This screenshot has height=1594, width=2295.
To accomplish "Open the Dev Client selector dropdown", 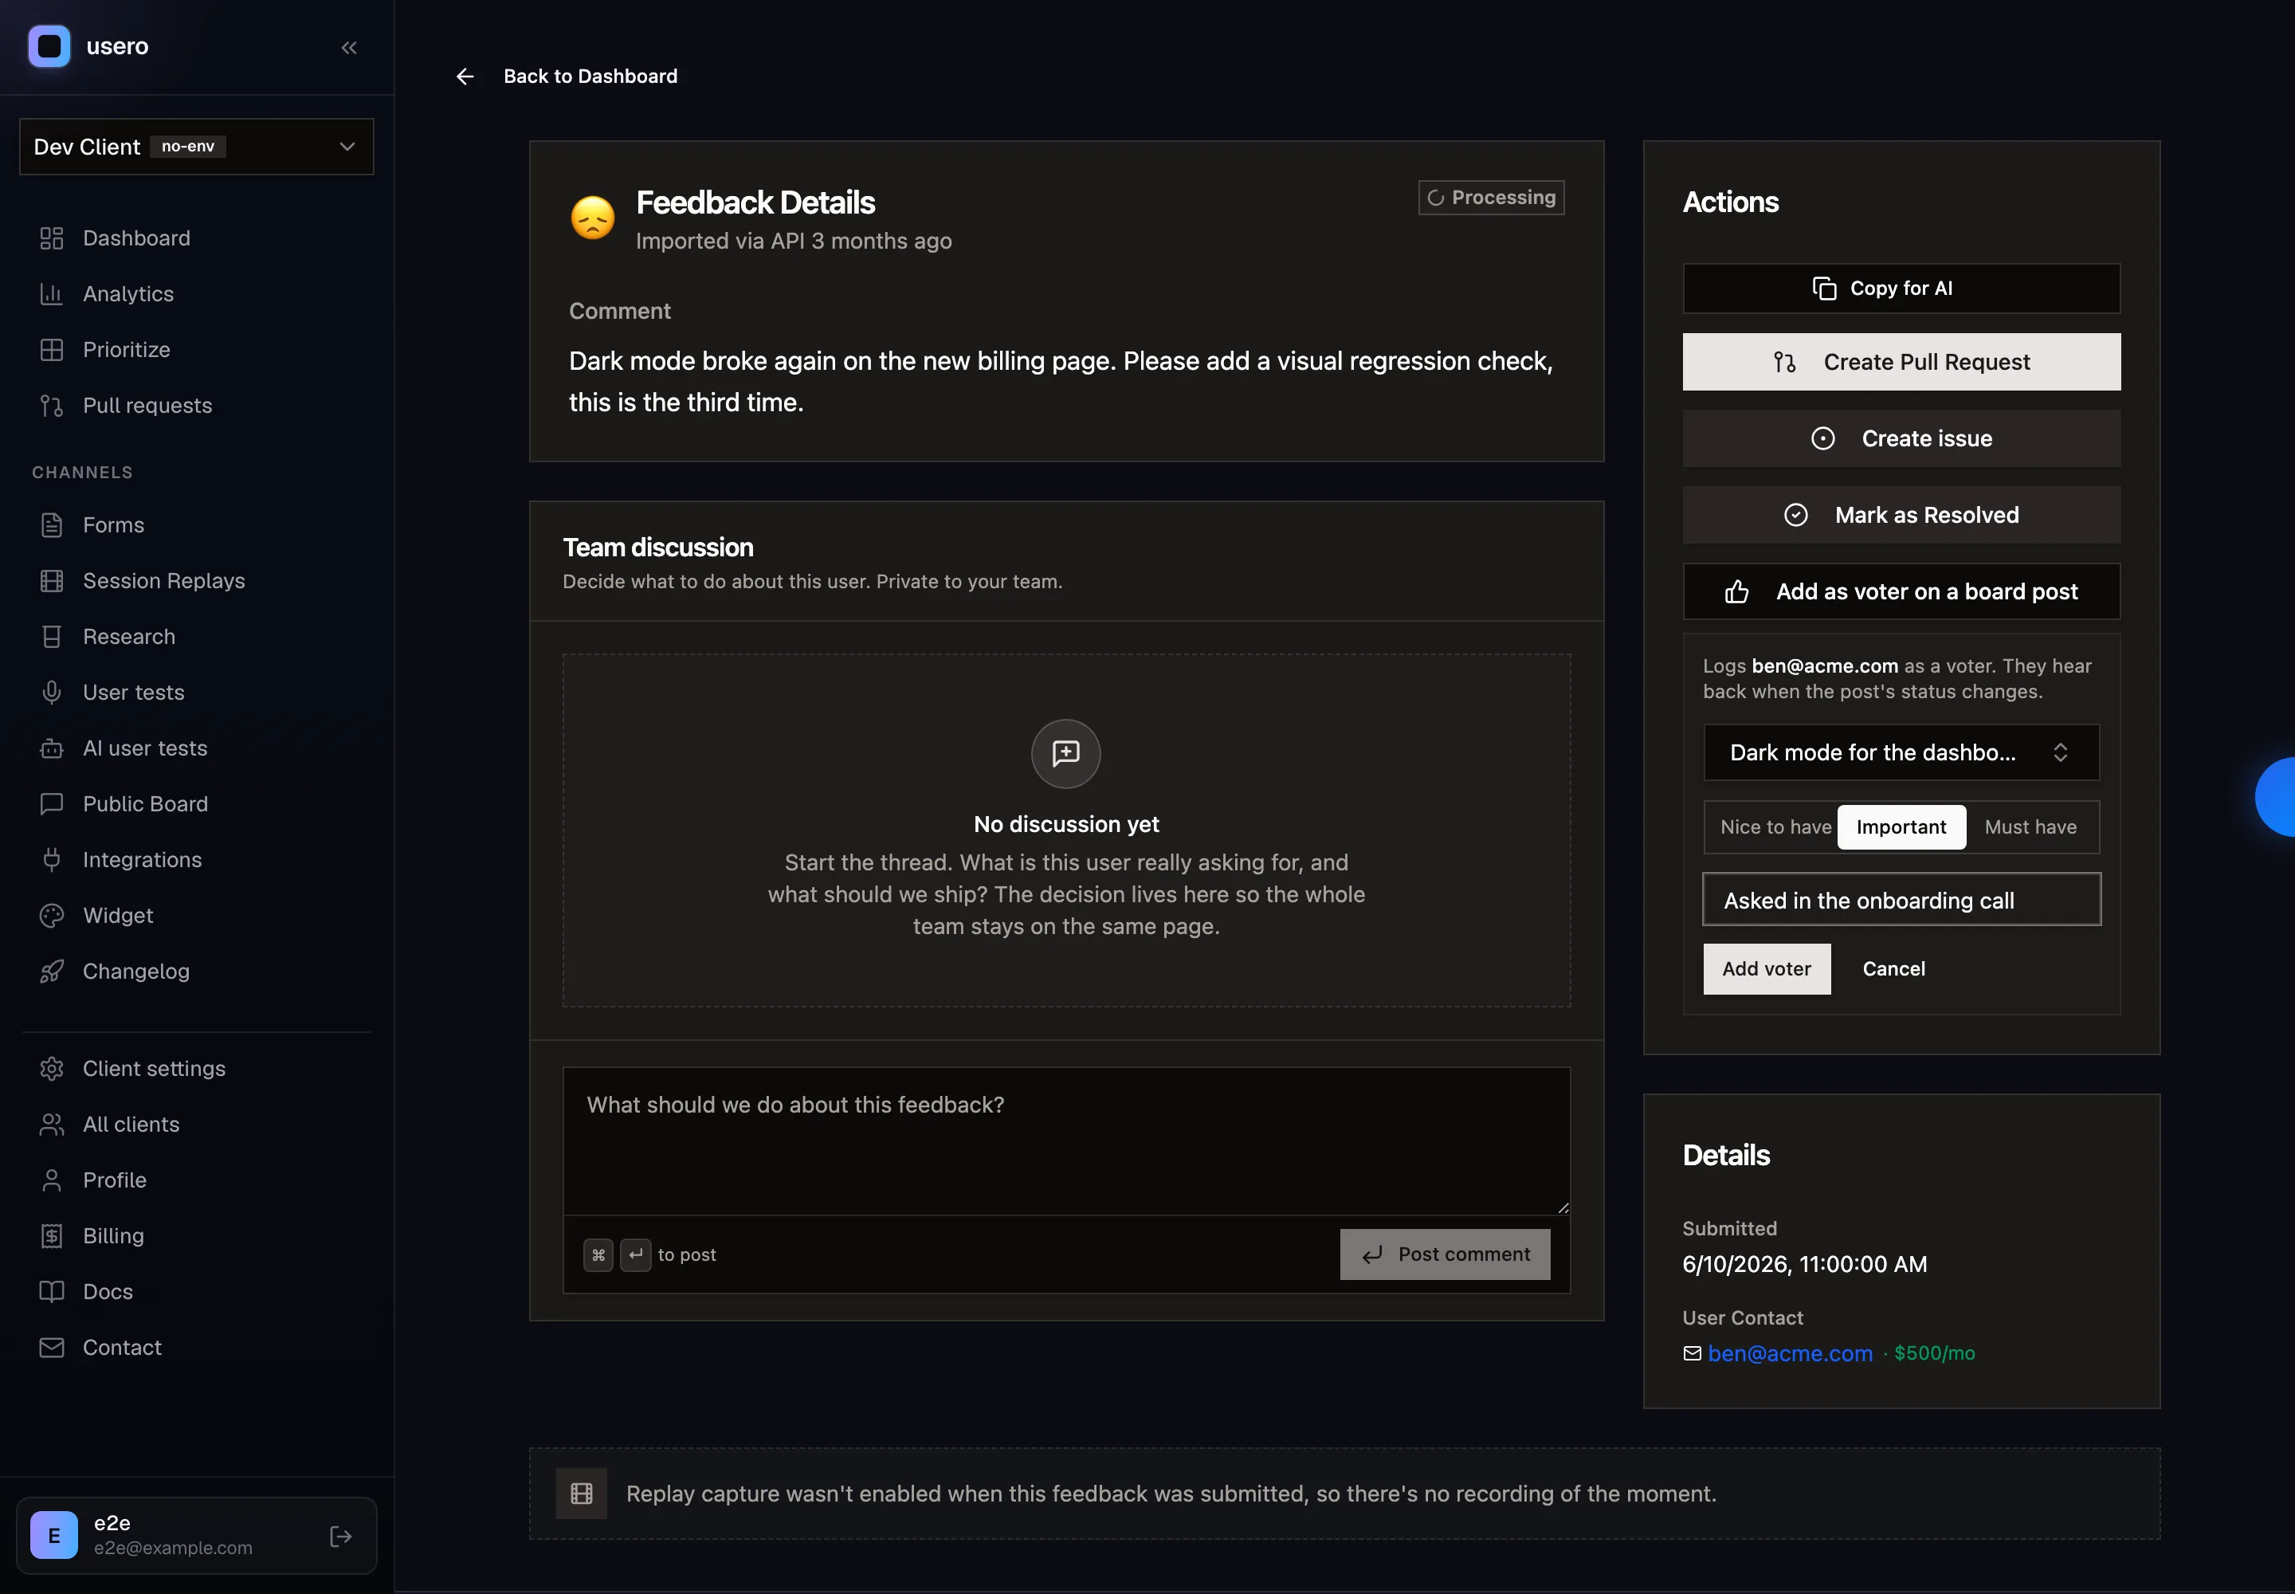I will click(197, 147).
